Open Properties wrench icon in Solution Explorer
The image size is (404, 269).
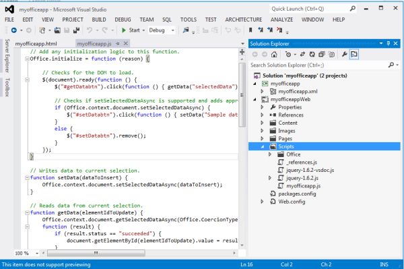[x=344, y=54]
